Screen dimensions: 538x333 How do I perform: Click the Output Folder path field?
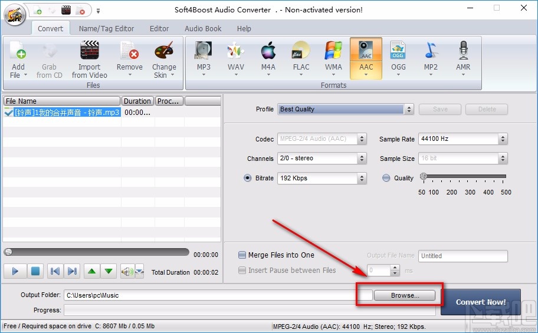point(219,295)
